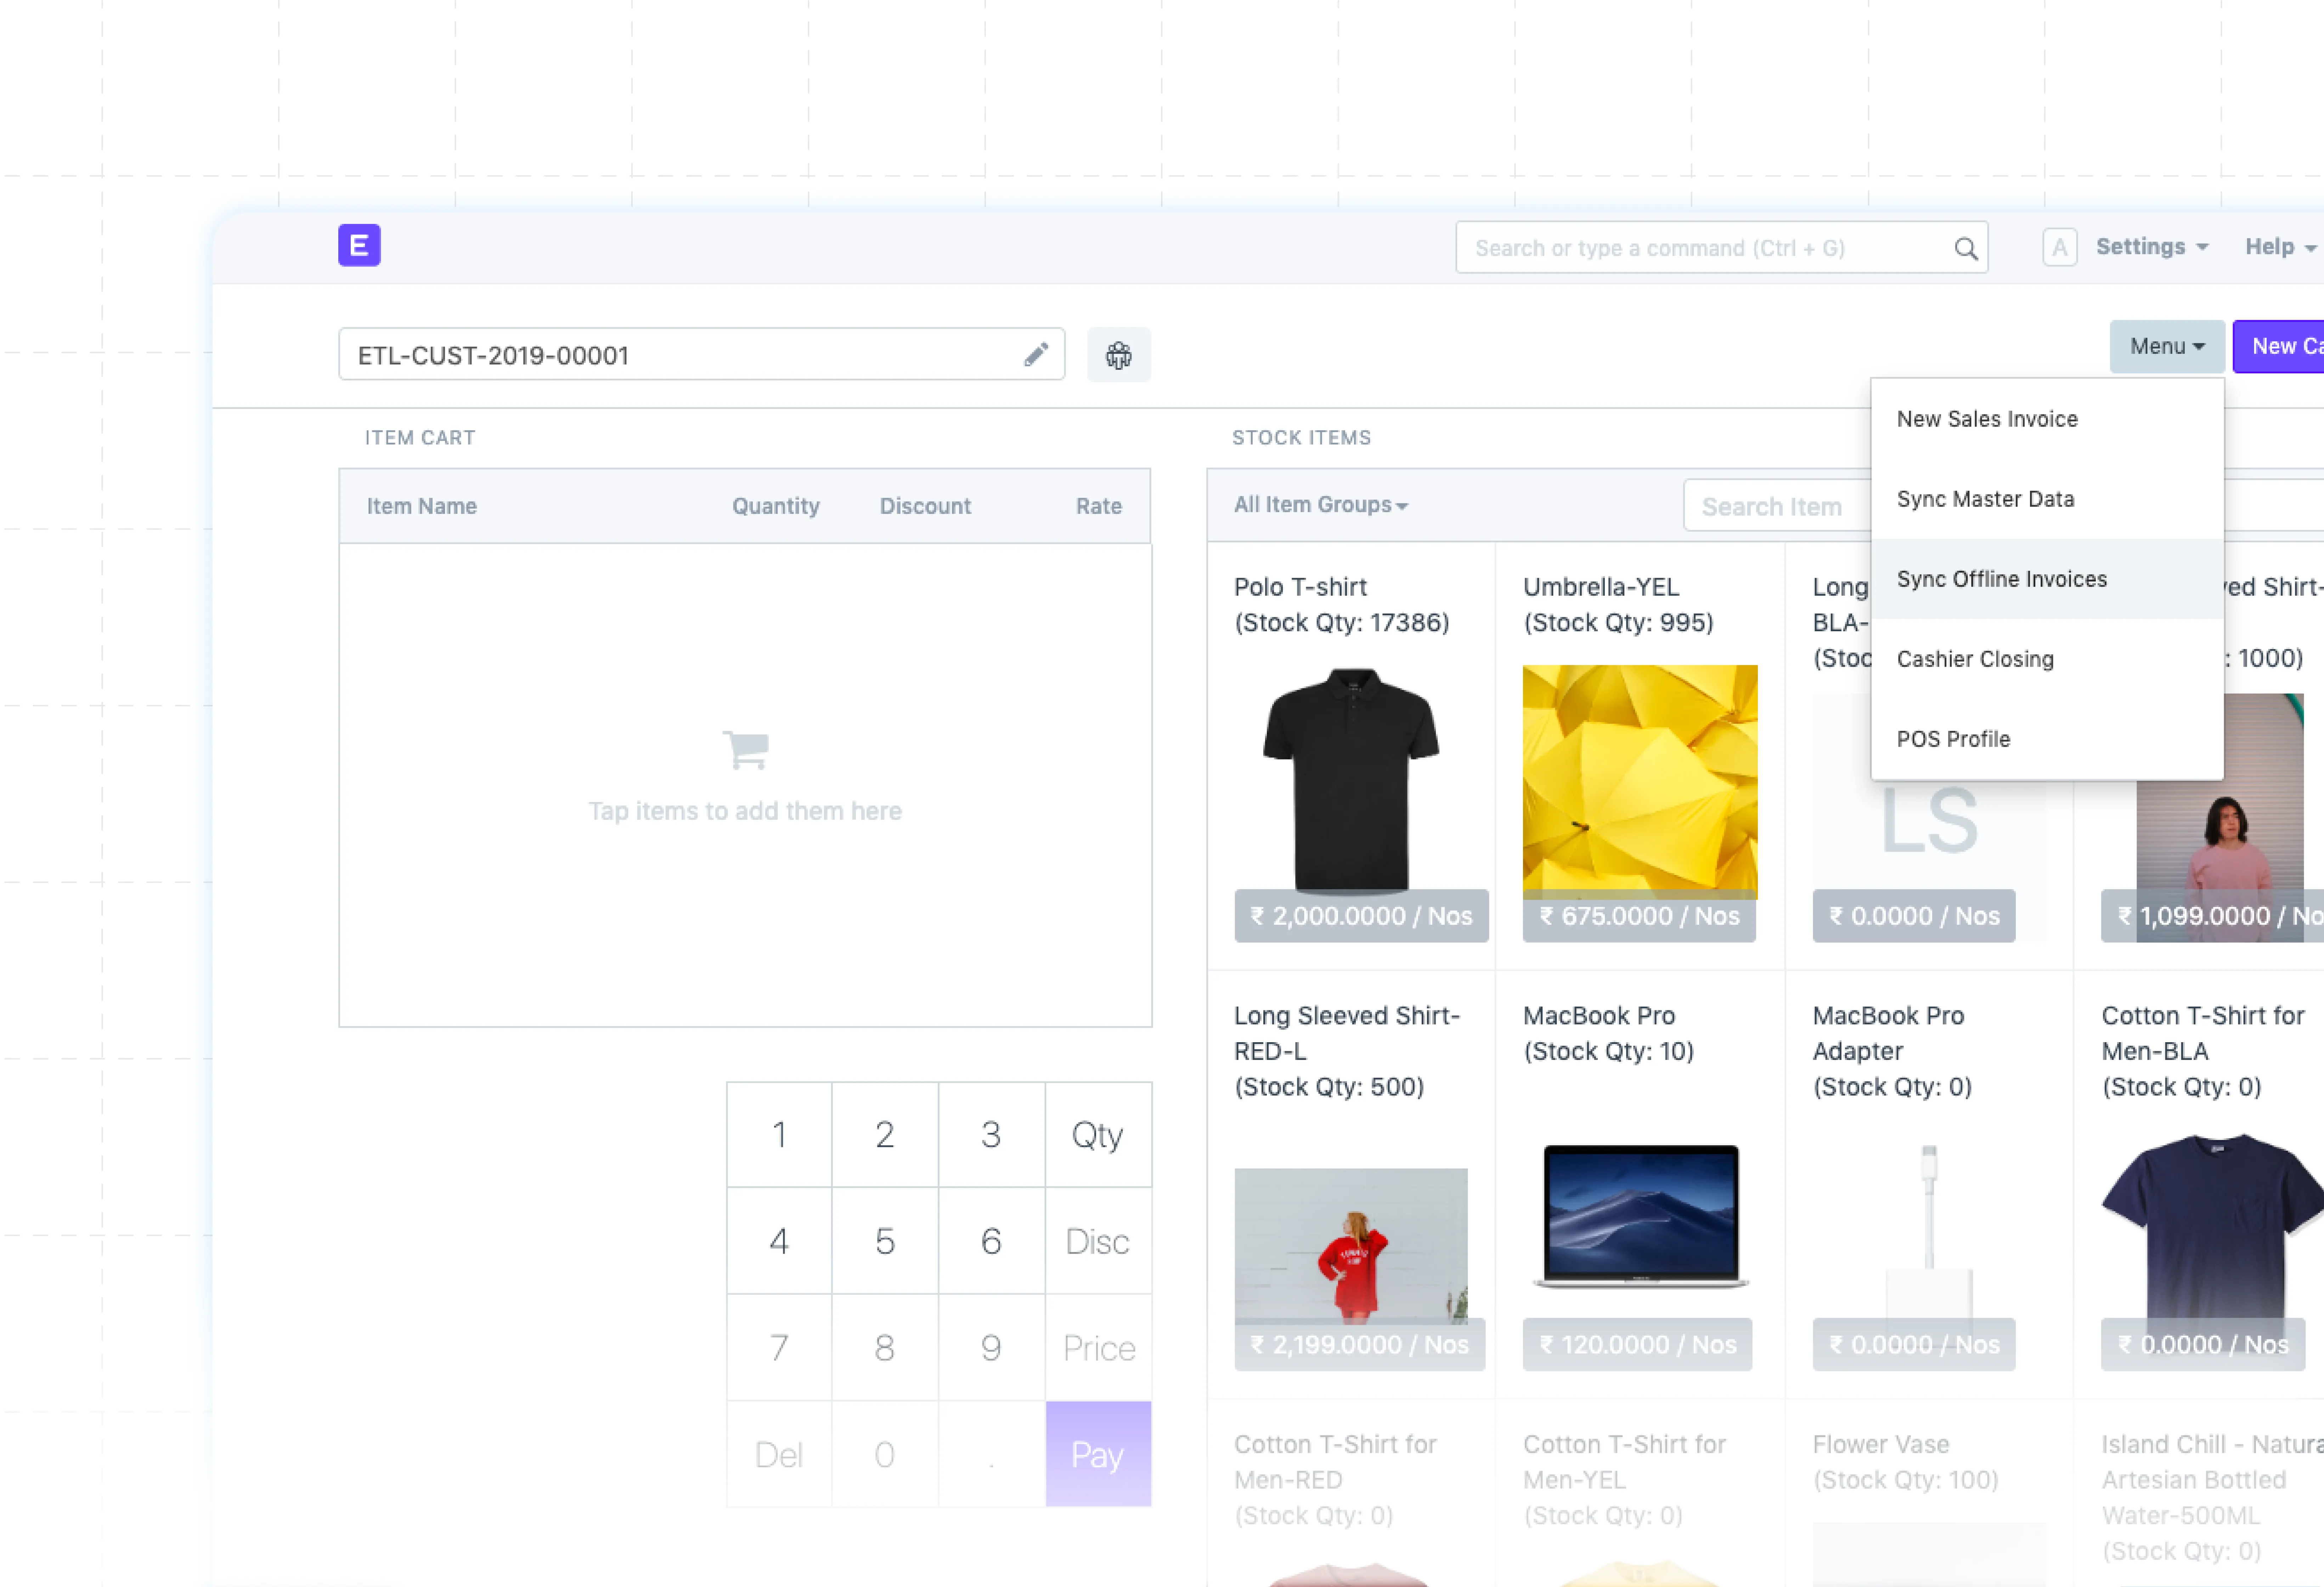
Task: Focus the top command search bar
Action: coord(1700,248)
